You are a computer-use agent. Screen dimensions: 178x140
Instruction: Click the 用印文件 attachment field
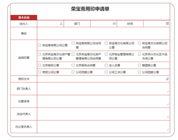coord(104,79)
